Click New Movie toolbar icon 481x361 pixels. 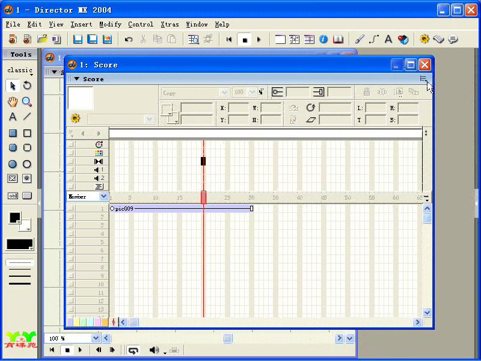(13, 39)
